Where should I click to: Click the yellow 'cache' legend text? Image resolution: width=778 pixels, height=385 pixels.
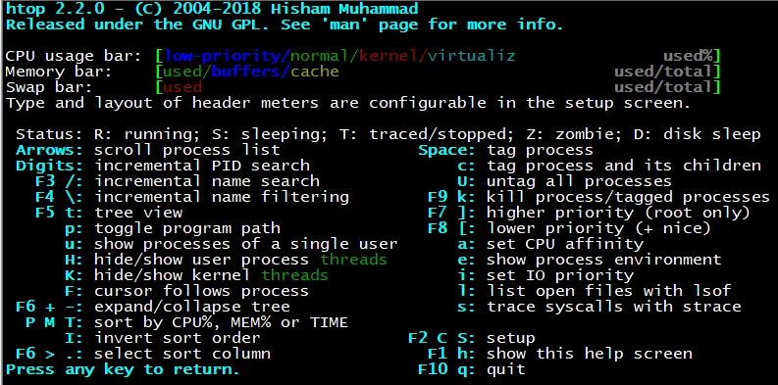[x=315, y=72]
